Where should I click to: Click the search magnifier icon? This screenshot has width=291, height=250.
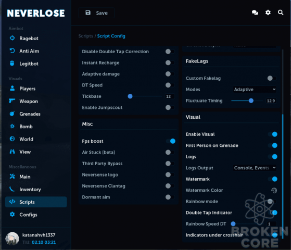[x=281, y=12]
